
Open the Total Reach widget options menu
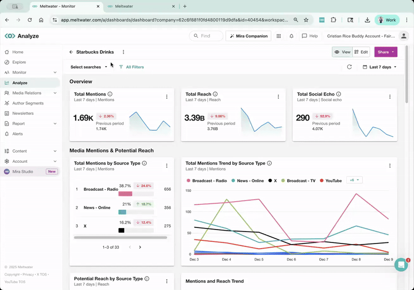(x=278, y=97)
